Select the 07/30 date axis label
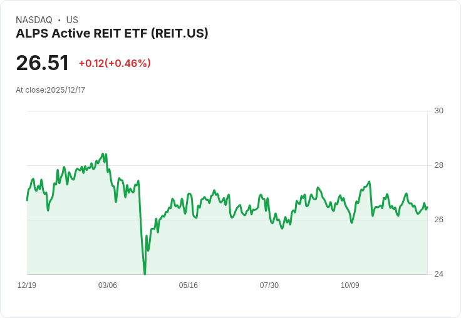Viewport: 461px width, 318px height. coord(269,285)
